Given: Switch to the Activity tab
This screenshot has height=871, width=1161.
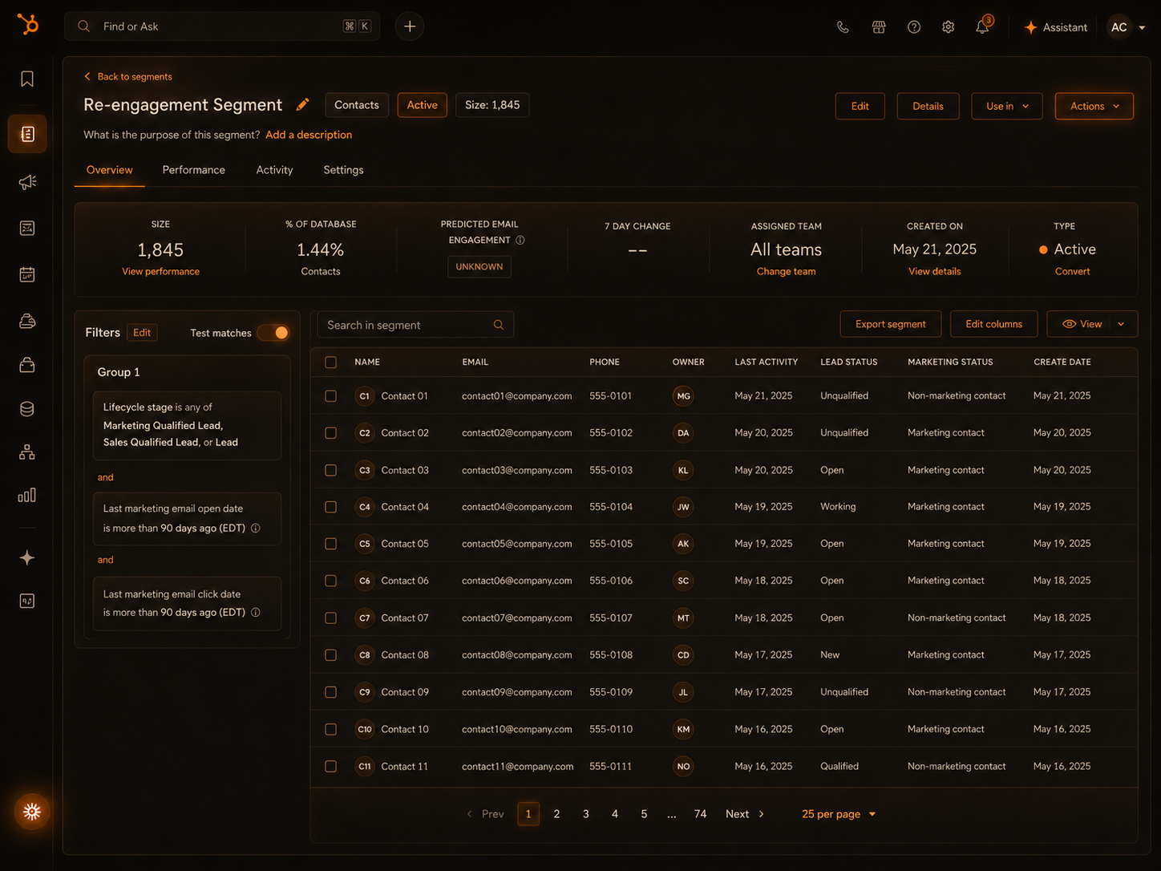Looking at the screenshot, I should [274, 170].
